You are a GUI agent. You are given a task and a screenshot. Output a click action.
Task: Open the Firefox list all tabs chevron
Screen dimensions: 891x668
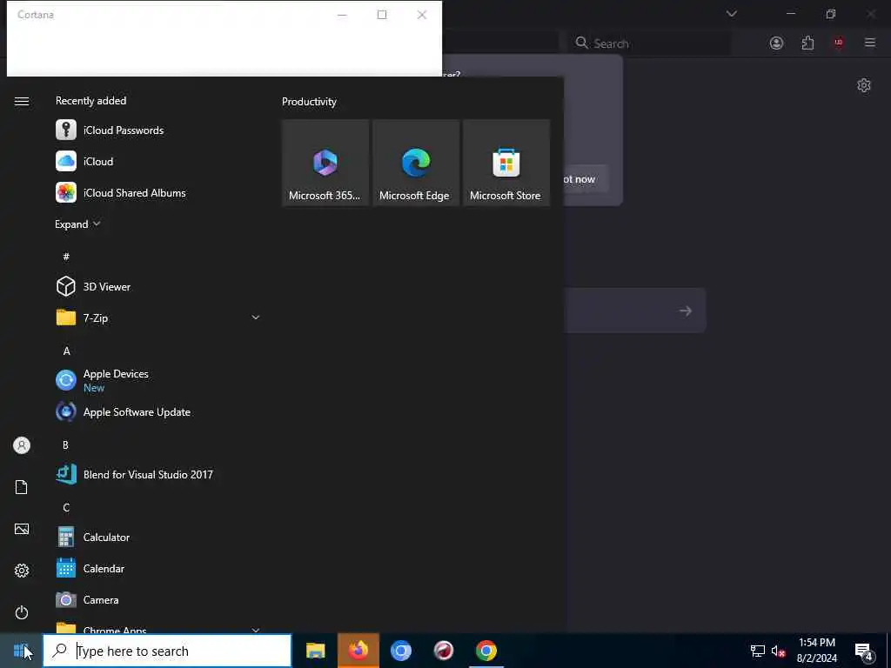click(x=731, y=14)
